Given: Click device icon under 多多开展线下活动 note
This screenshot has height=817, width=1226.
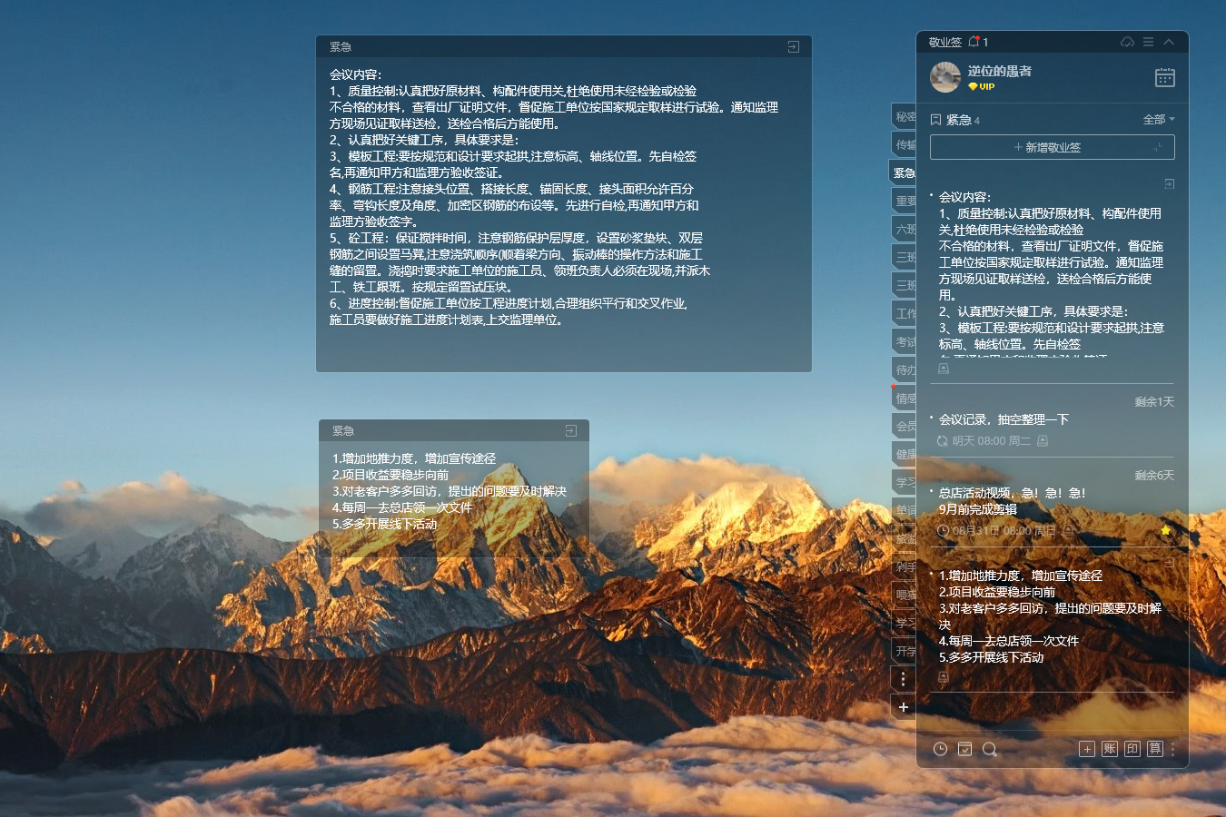Looking at the screenshot, I should 944,676.
